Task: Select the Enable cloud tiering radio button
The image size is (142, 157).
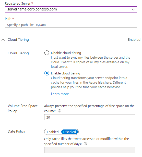Action: tap(47, 73)
